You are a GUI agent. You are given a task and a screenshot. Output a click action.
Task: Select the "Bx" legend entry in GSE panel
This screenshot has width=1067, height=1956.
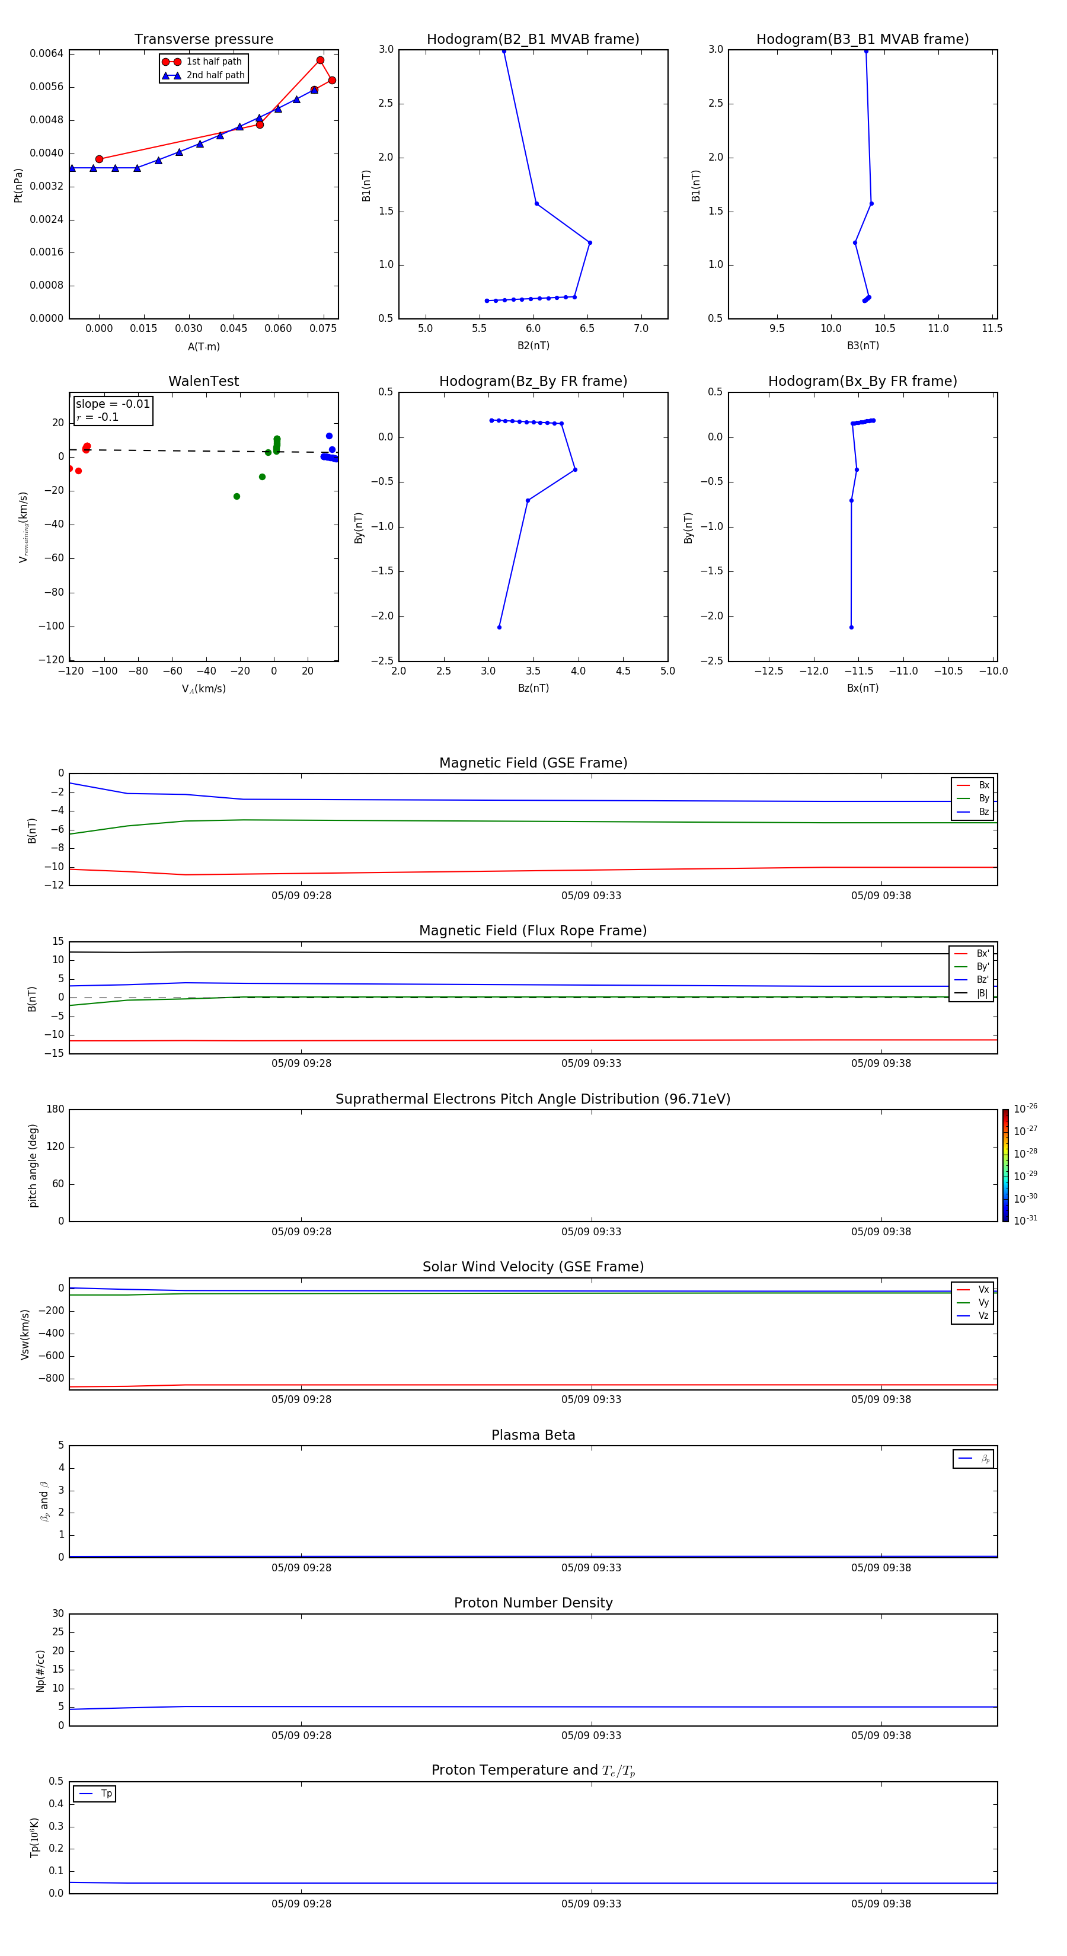coord(973,785)
